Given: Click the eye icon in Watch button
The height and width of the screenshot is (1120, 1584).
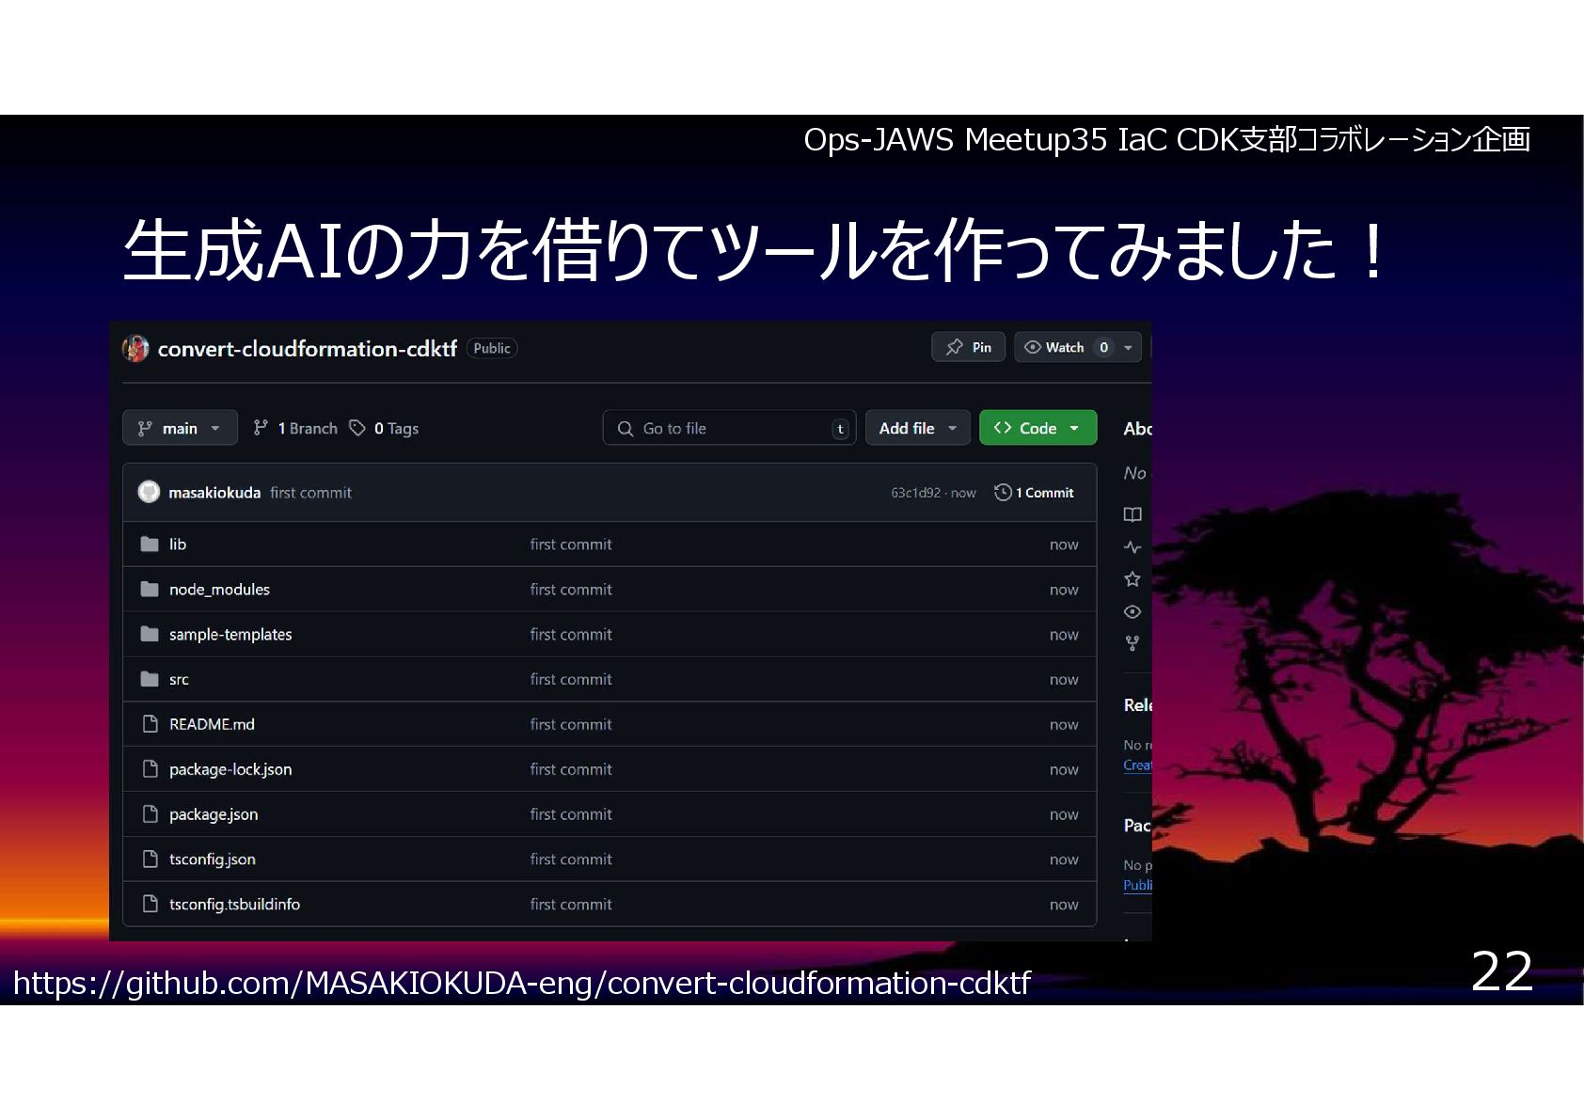Looking at the screenshot, I should pos(1032,347).
